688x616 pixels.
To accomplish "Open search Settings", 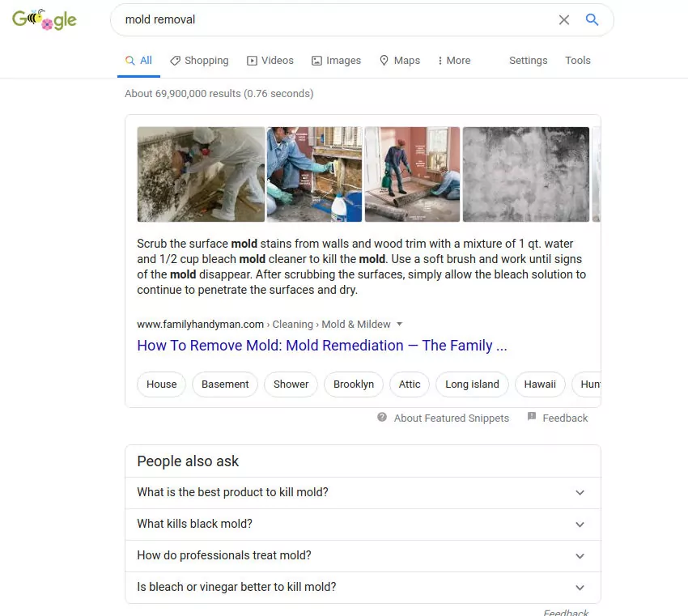I will [529, 61].
